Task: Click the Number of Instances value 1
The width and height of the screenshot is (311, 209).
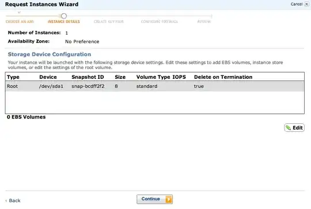Action: click(67, 33)
